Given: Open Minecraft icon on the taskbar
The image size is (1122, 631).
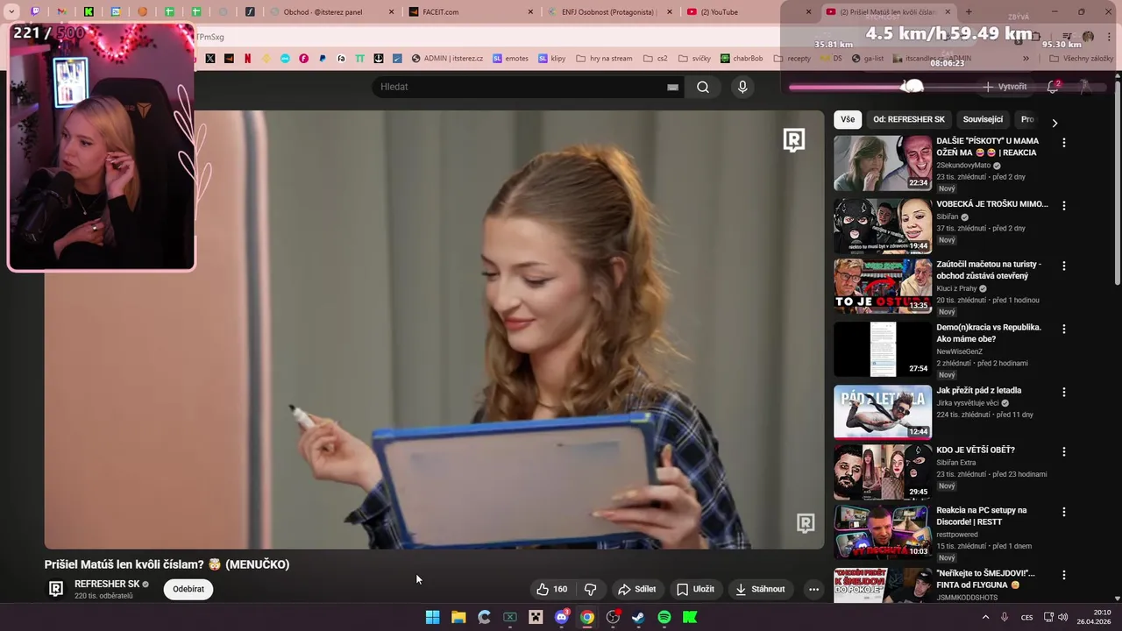Looking at the screenshot, I should coord(536,617).
